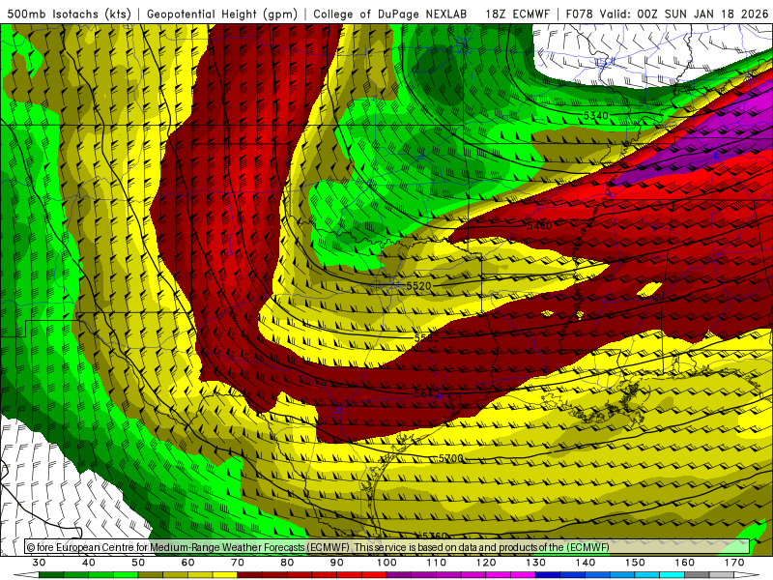The image size is (773, 580).
Task: Click the '18Z ECMWF' model run label
Action: point(517,14)
